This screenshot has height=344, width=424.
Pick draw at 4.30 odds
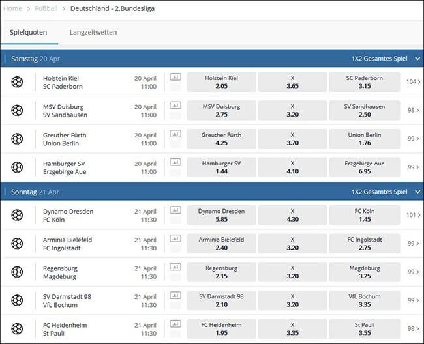tap(293, 215)
